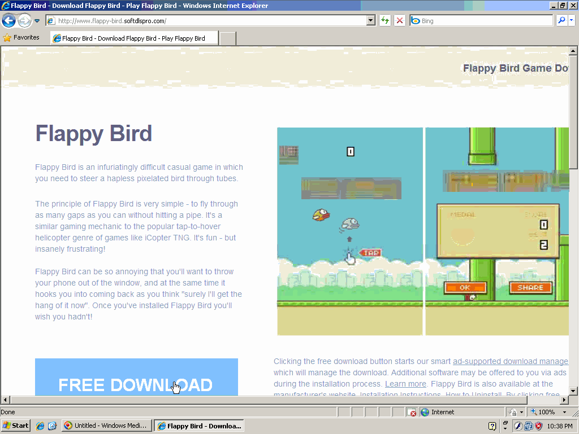Open the security status dropdown arrow
The height and width of the screenshot is (434, 579).
click(x=521, y=412)
